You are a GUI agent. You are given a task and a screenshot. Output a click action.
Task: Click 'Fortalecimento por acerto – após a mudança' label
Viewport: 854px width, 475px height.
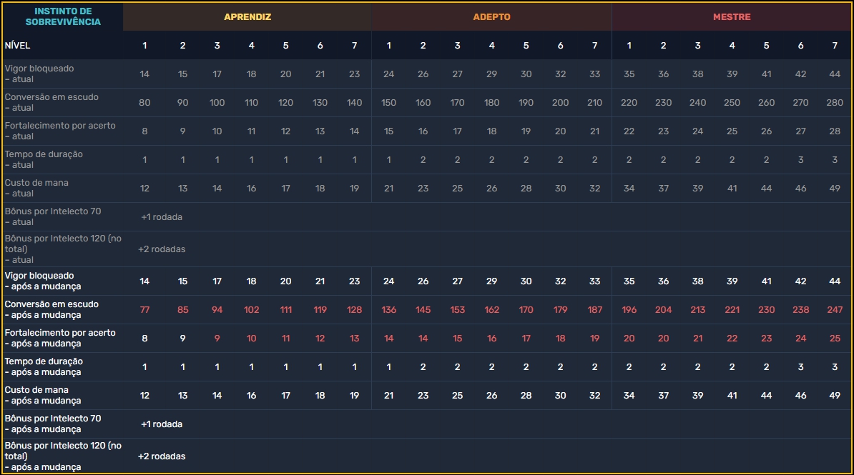point(60,339)
